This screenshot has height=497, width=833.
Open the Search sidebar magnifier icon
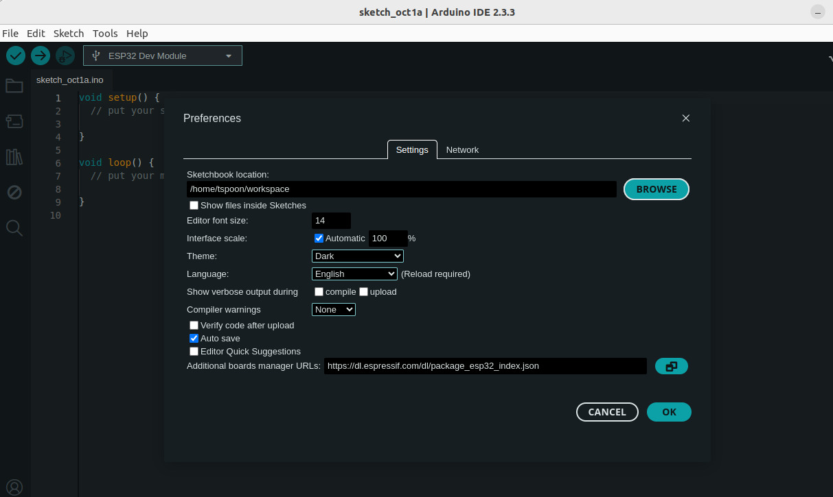pos(14,228)
